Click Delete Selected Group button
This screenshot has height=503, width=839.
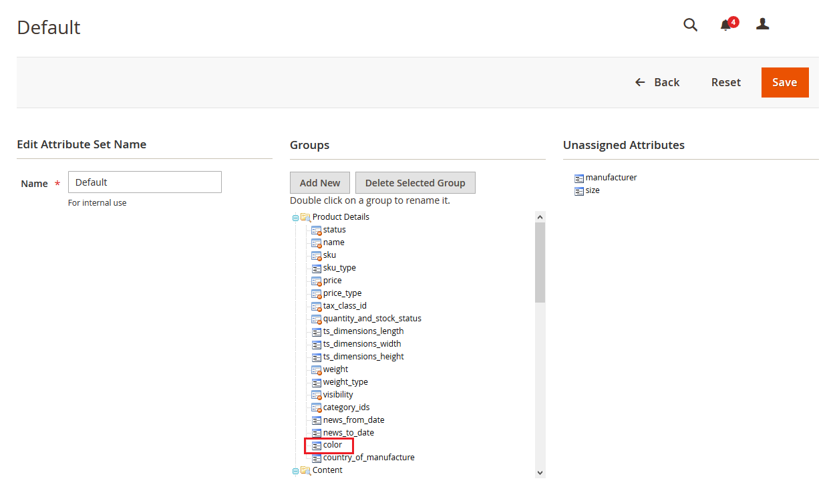point(415,183)
